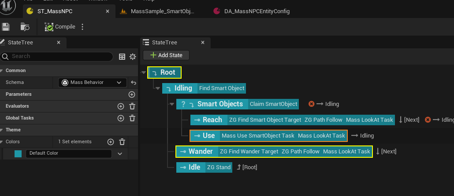Image resolution: width=454 pixels, height=196 pixels.
Task: Toggle the property matrix table view icon
Action: pyautogui.click(x=122, y=57)
